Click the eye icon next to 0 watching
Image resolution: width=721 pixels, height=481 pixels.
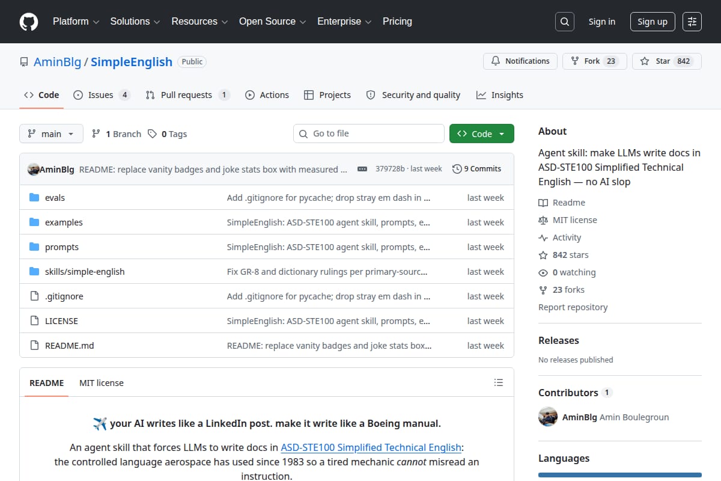coord(543,272)
